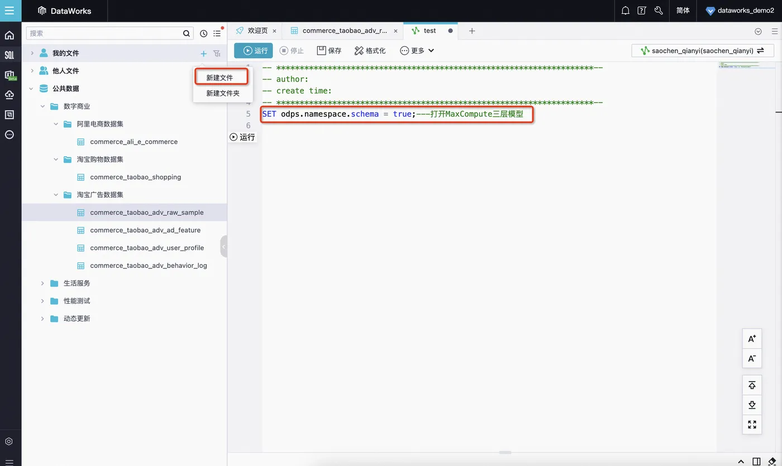Switch to the test tab
Image resolution: width=782 pixels, height=466 pixels.
[x=430, y=31]
